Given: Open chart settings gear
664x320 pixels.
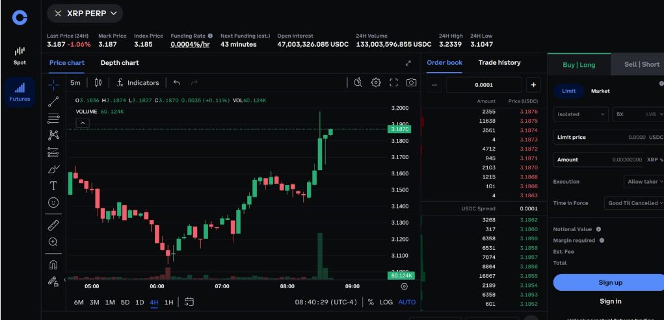Looking at the screenshot, I should pos(376,82).
